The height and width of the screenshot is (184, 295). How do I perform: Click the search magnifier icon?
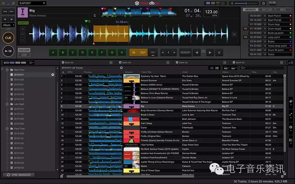[x=242, y=68]
